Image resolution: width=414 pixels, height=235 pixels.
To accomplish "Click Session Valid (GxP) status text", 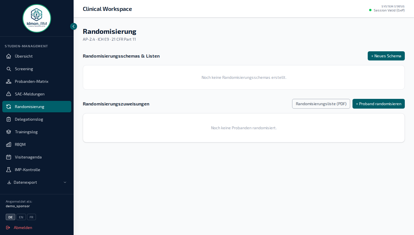I will [389, 10].
